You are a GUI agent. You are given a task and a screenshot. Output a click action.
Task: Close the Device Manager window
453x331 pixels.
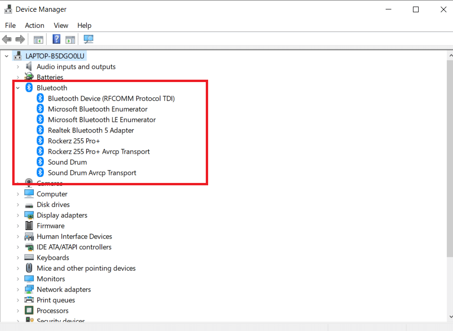tap(444, 9)
